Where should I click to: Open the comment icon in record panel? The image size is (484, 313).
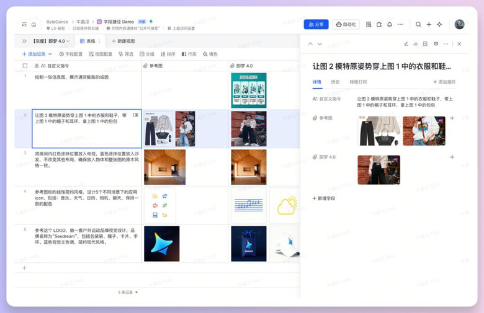click(x=436, y=44)
